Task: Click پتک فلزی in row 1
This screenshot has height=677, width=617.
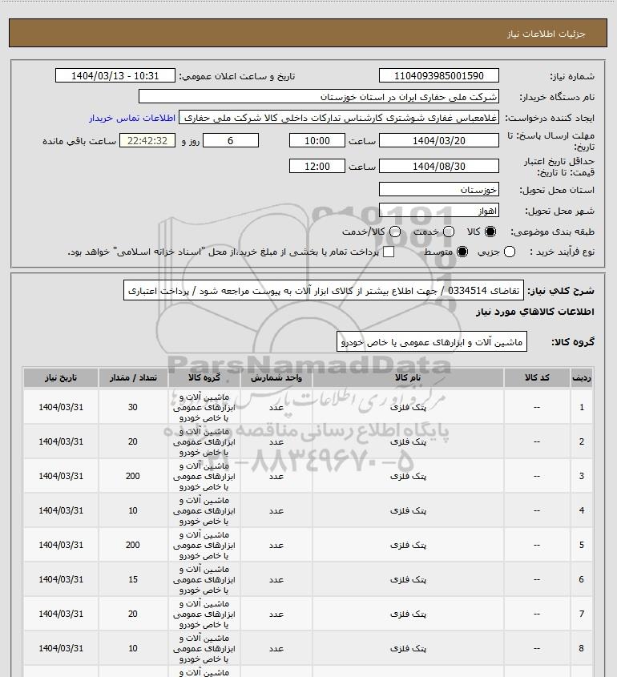Action: point(408,407)
